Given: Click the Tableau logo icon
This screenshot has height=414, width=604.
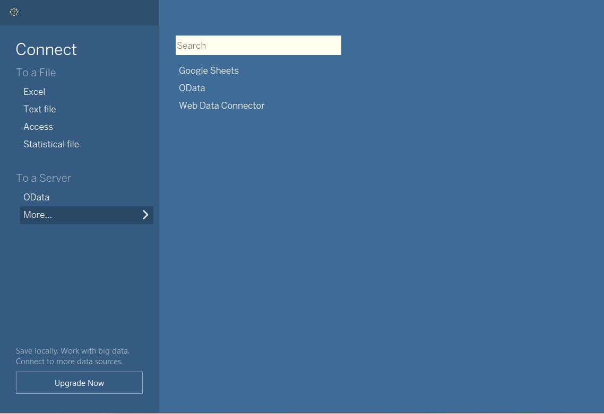Looking at the screenshot, I should (x=14, y=12).
